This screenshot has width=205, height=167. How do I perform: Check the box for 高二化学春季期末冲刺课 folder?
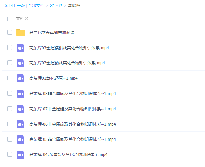tap(10, 32)
